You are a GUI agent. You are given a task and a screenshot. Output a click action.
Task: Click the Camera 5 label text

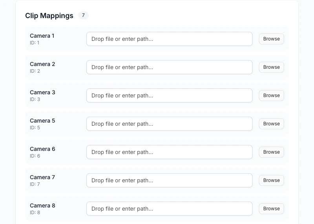(42, 121)
